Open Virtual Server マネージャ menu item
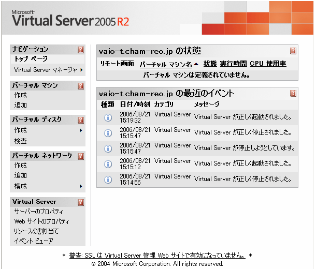 46,70
